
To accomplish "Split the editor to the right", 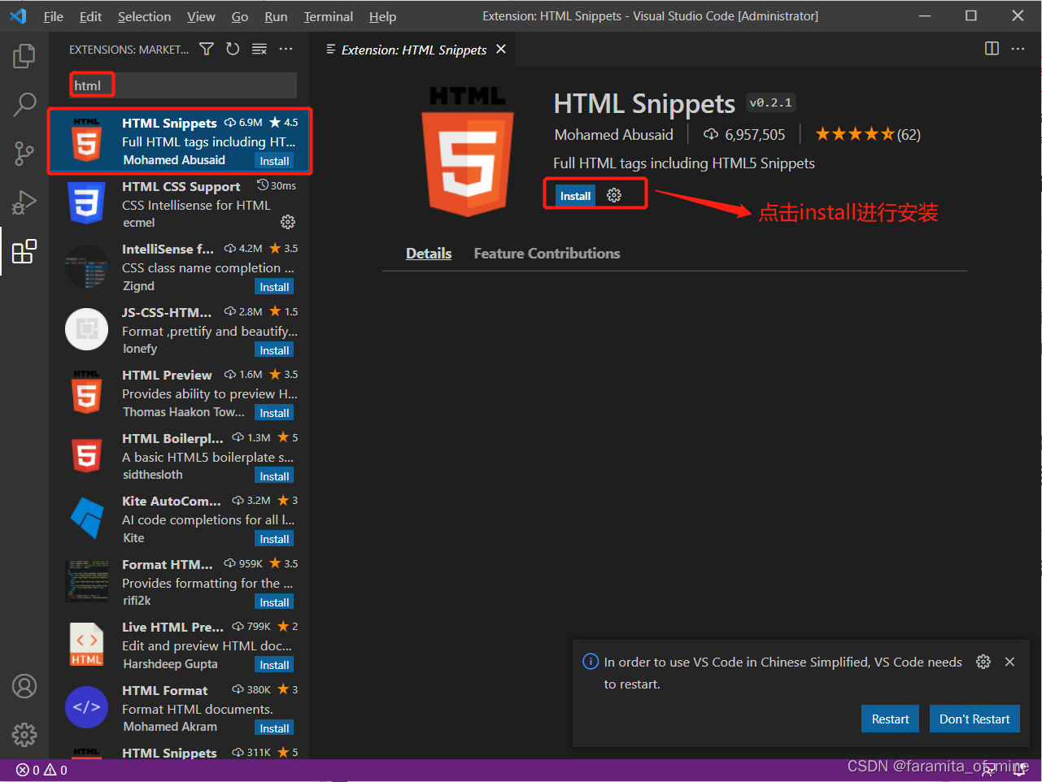I will click(992, 49).
